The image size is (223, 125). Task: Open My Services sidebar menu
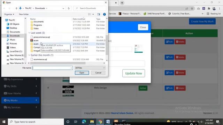(20, 107)
